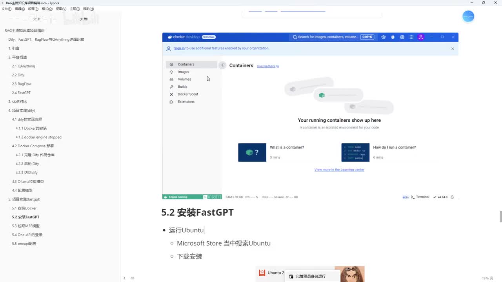Click the 下载安装 bullet text

pyautogui.click(x=189, y=257)
